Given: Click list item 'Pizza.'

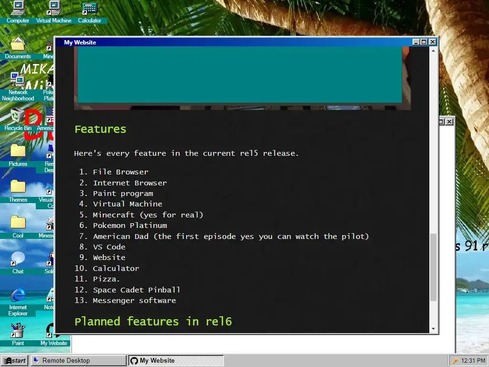Looking at the screenshot, I should (x=106, y=279).
